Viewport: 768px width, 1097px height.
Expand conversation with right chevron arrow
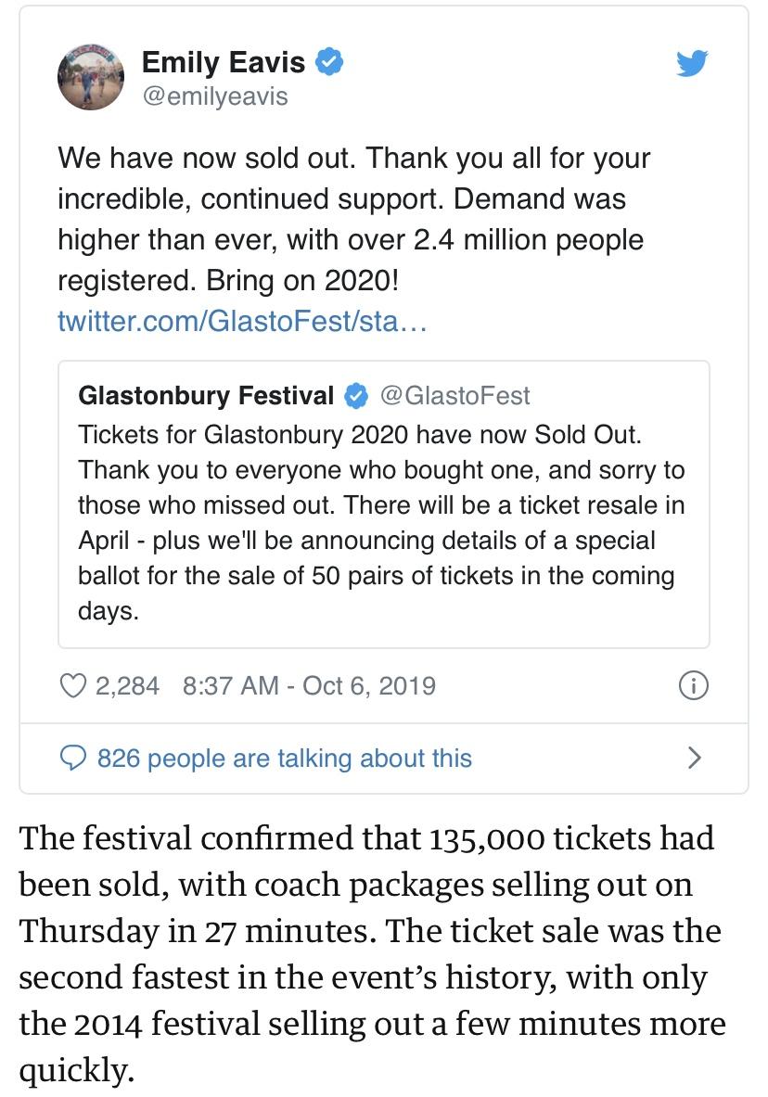tap(694, 758)
